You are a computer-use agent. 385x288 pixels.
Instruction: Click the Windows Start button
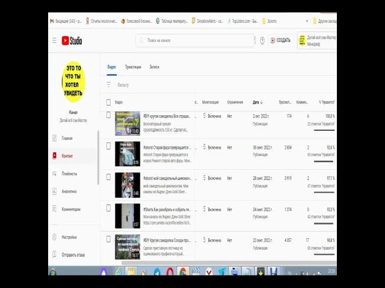click(x=52, y=272)
